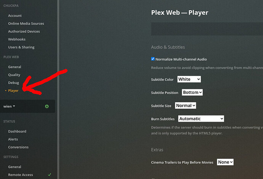Open General under server Settings
263x179 pixels.
coord(14,166)
